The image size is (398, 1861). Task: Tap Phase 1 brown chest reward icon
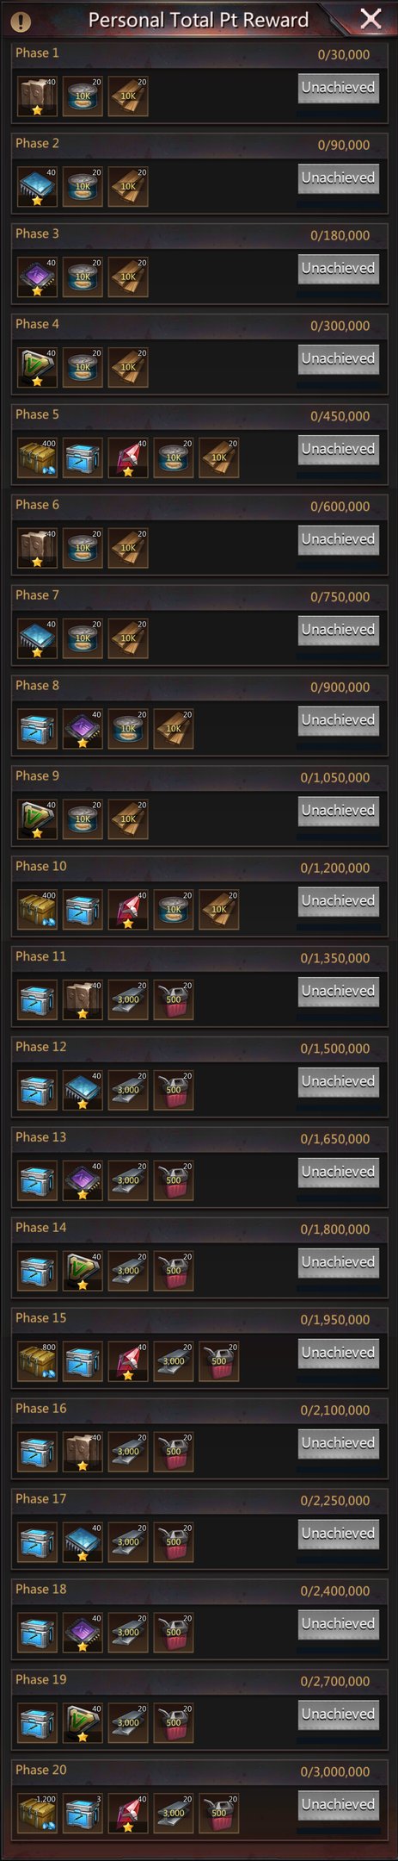coord(38,96)
